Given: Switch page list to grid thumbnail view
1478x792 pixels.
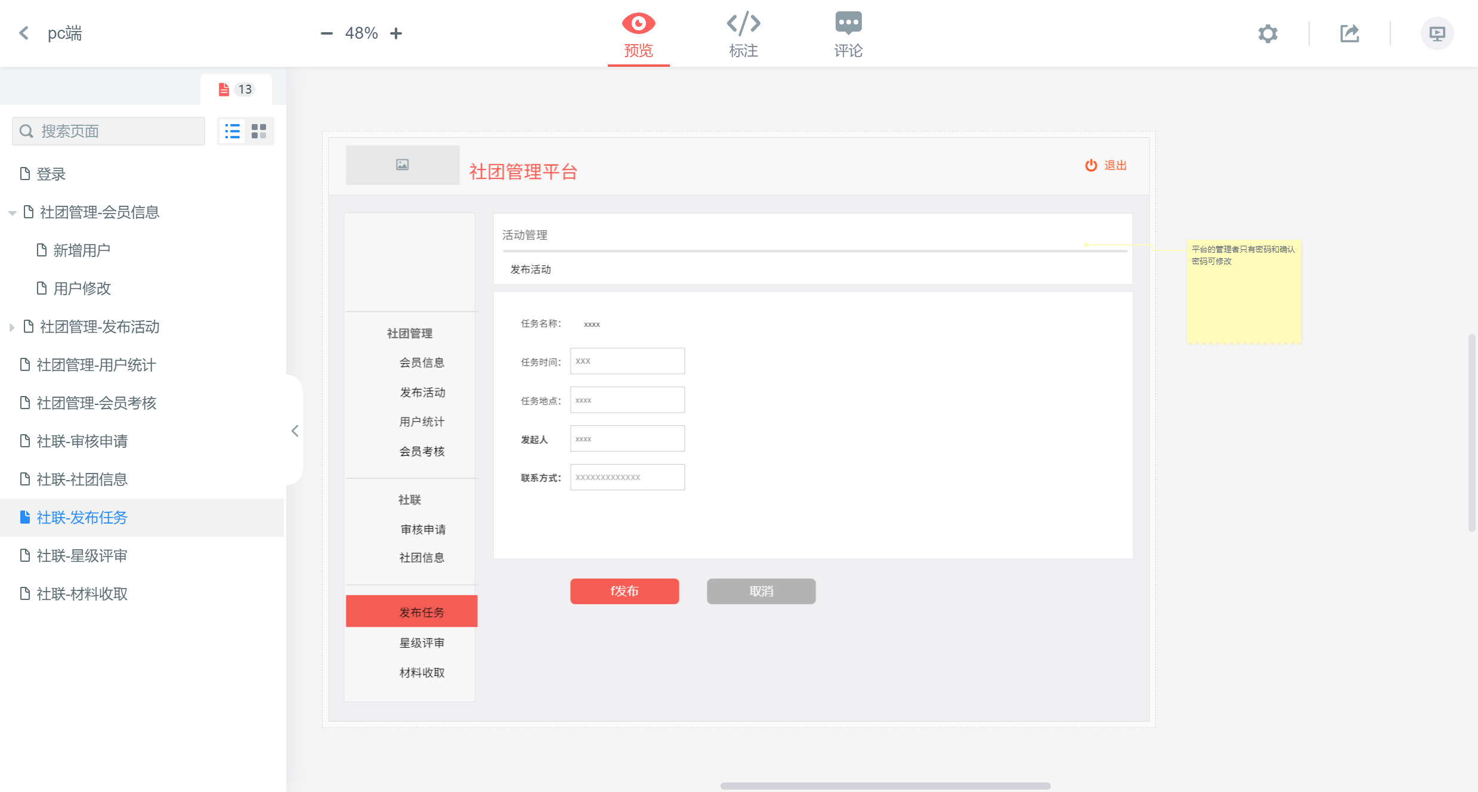Looking at the screenshot, I should pos(259,131).
